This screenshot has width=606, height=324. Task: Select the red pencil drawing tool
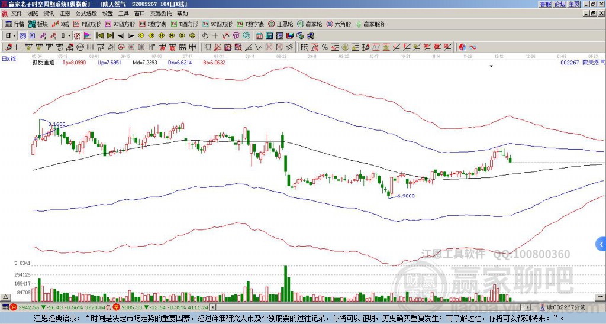point(8,47)
